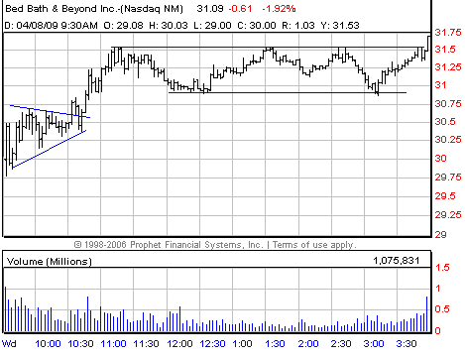Click the 29.75 price axis label

click(x=448, y=178)
